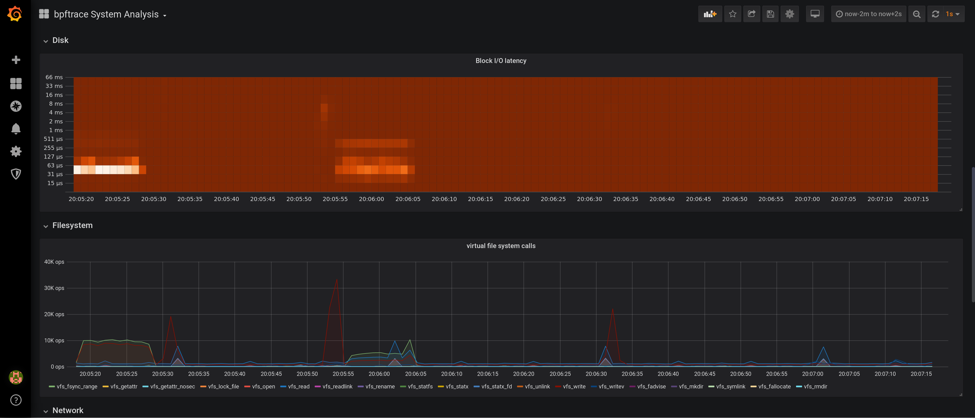Collapse the Filesystem row
Viewport: 975px width, 418px height.
coord(72,225)
